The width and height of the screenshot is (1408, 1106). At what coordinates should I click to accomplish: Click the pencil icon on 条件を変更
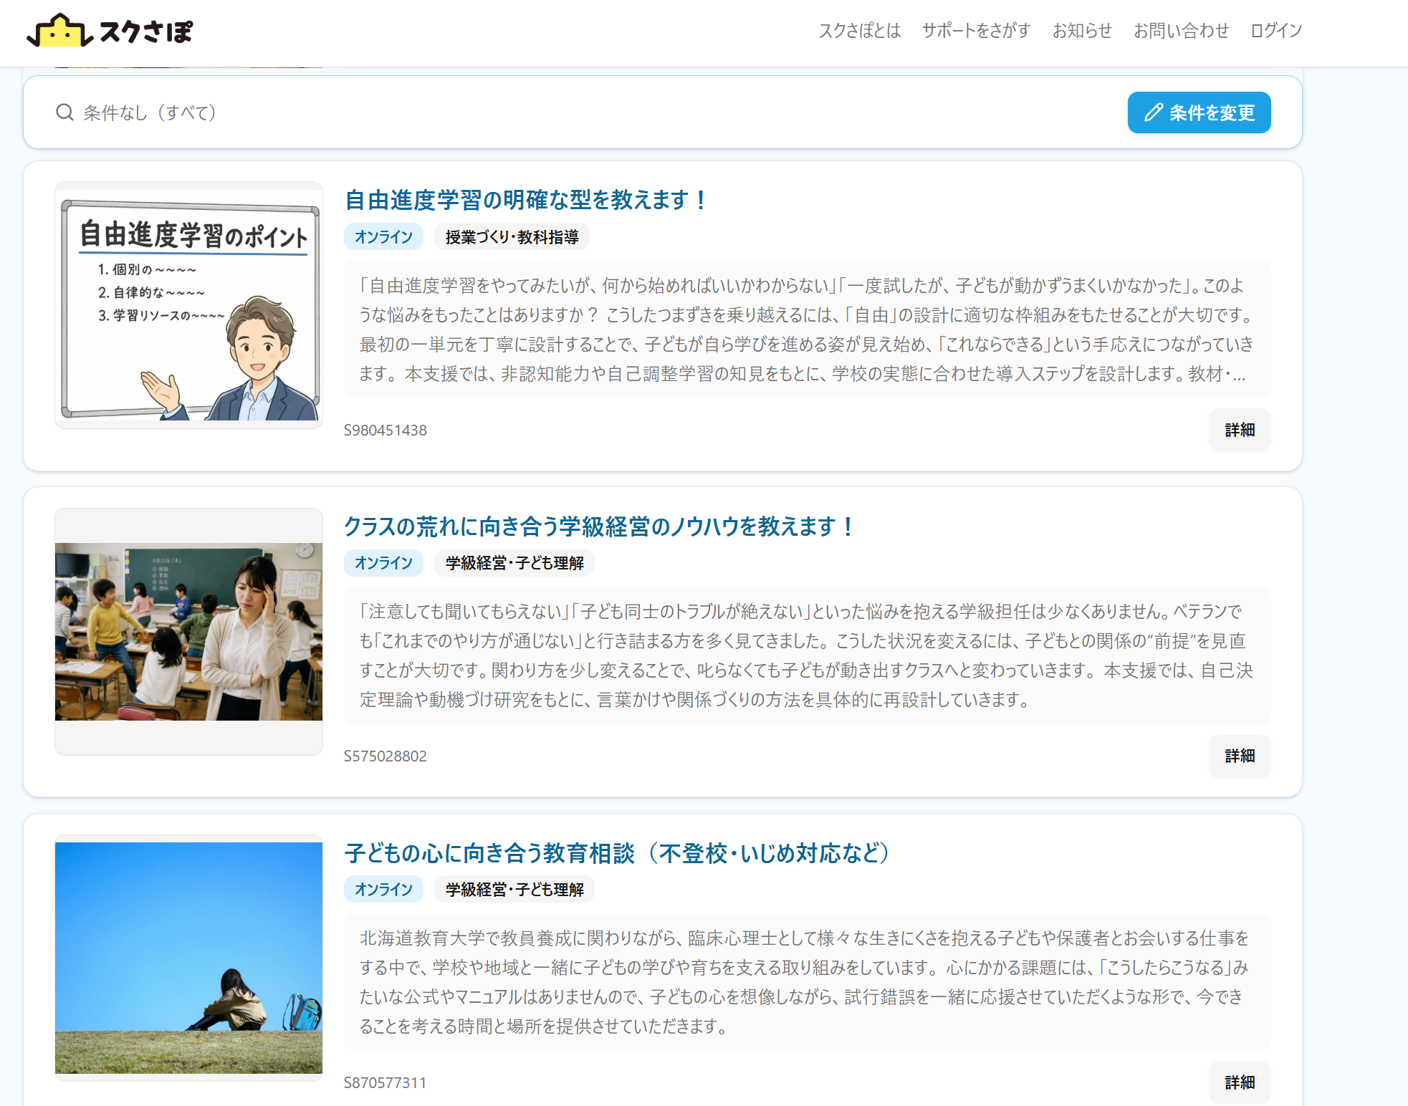coord(1153,112)
